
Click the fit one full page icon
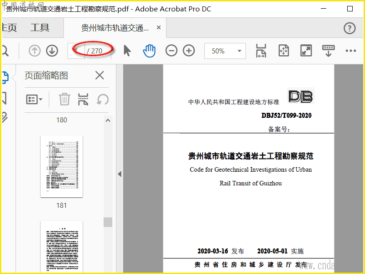tap(283, 51)
